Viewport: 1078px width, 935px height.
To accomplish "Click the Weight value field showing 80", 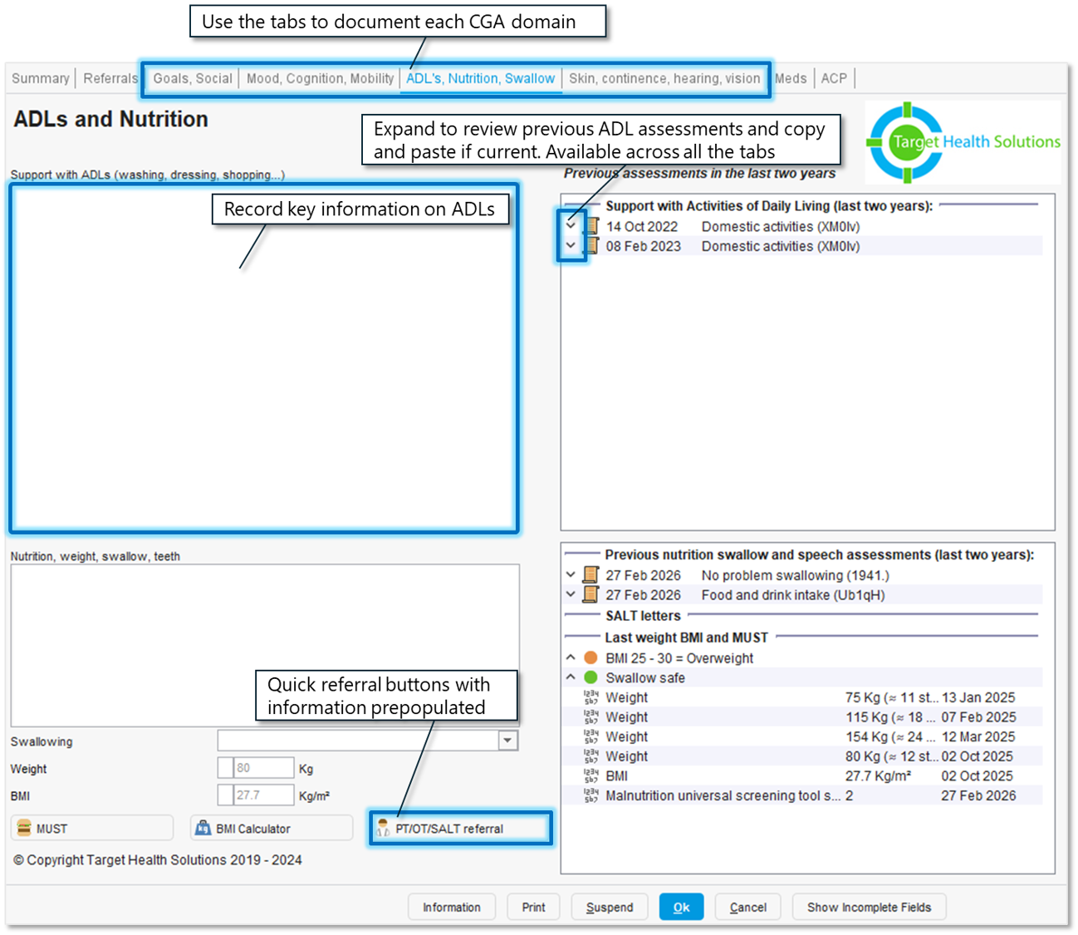I will click(x=263, y=768).
